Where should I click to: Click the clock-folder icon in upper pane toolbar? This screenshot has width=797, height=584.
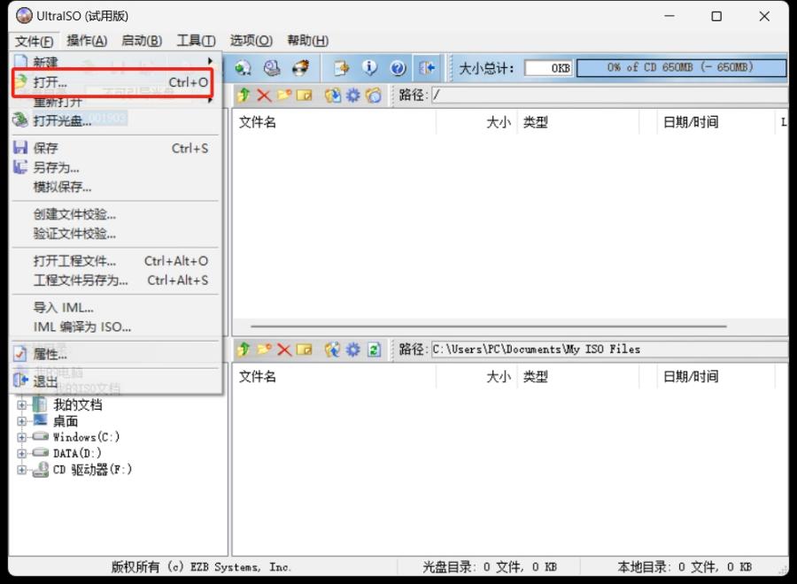pyautogui.click(x=373, y=95)
